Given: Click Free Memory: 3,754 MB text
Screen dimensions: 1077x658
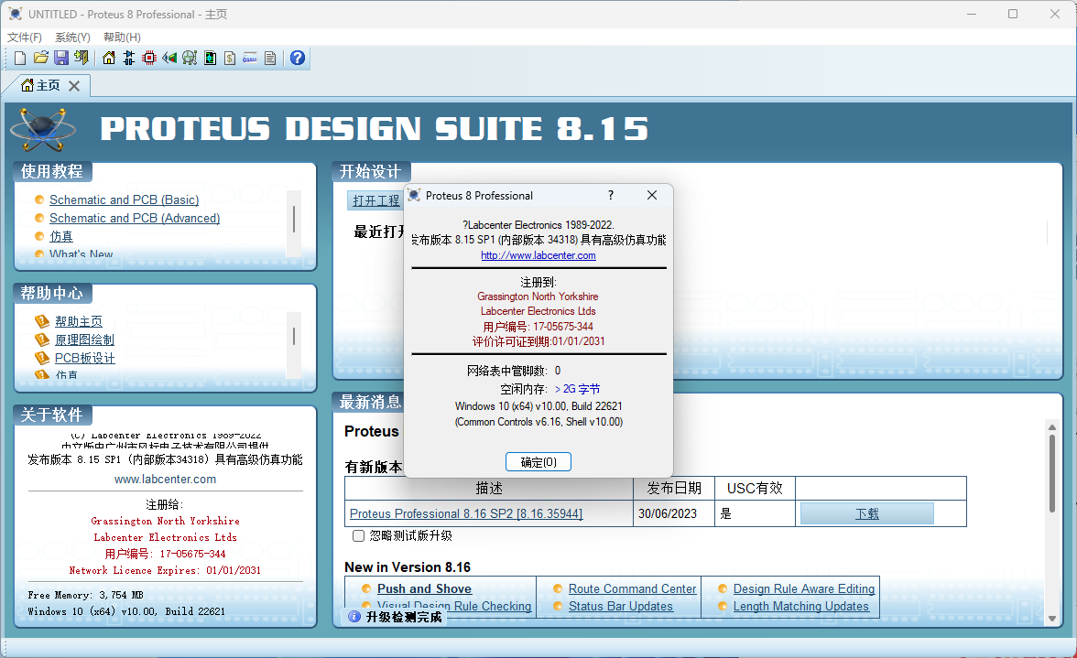Looking at the screenshot, I should (x=85, y=595).
